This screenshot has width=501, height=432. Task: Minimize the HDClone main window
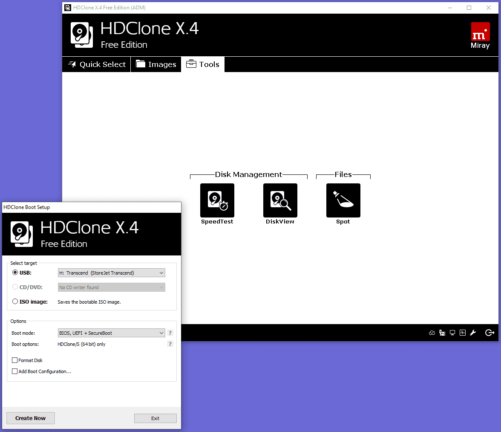tap(450, 8)
